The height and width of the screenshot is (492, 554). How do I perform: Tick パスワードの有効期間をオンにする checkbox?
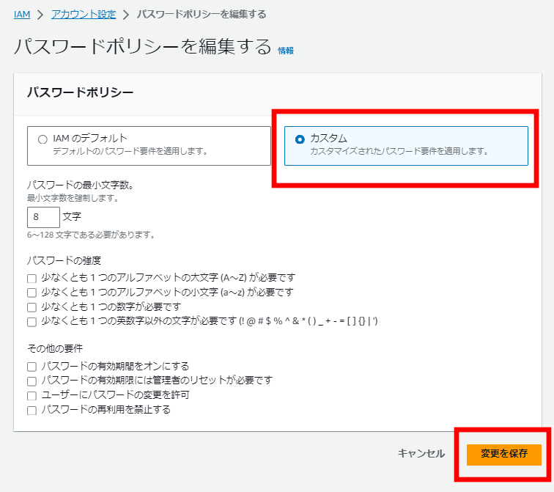[32, 367]
